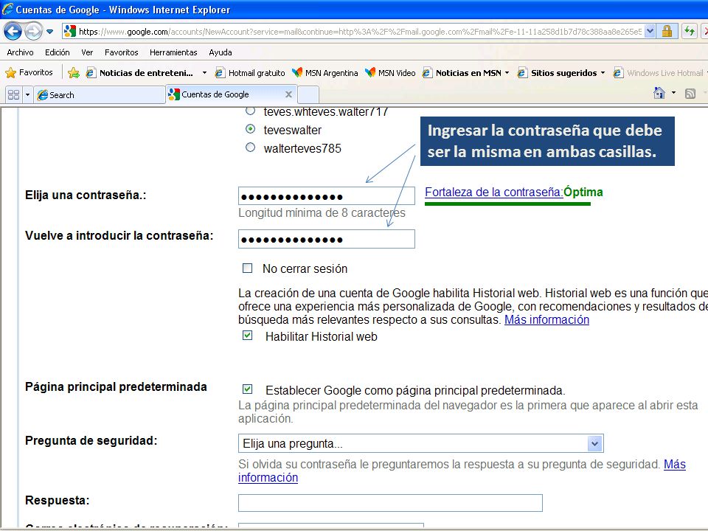Click the security padlock icon

click(667, 31)
